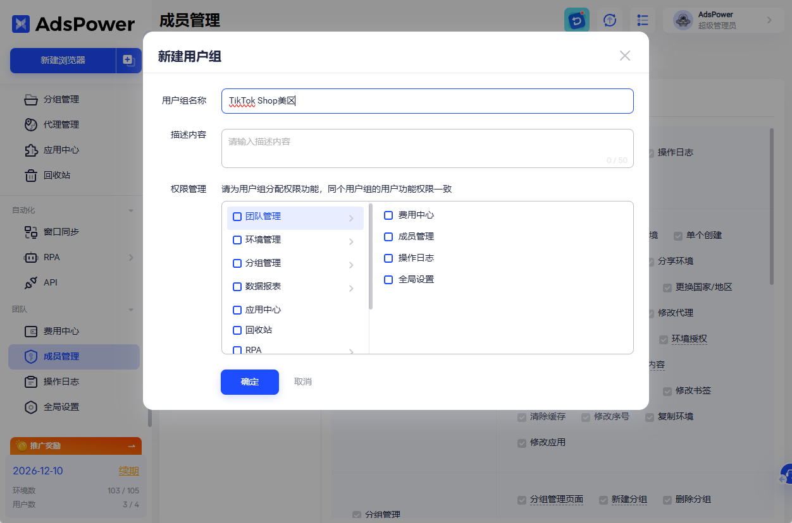Click the upload arrow circle icon in header
This screenshot has height=523, width=792.
coord(610,20)
